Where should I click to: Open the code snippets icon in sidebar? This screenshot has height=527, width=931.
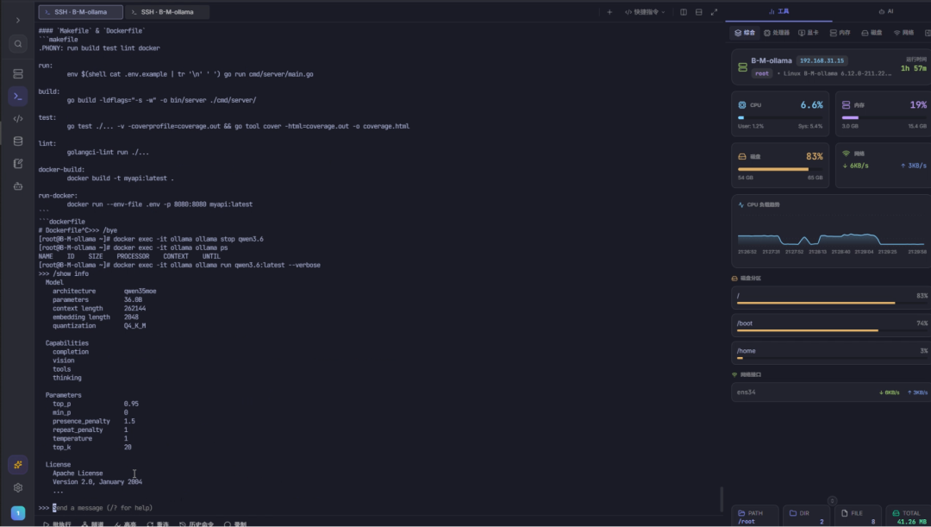click(18, 119)
